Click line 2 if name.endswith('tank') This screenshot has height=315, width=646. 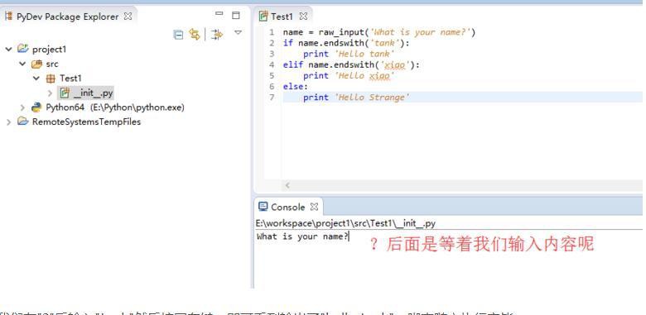[346, 43]
